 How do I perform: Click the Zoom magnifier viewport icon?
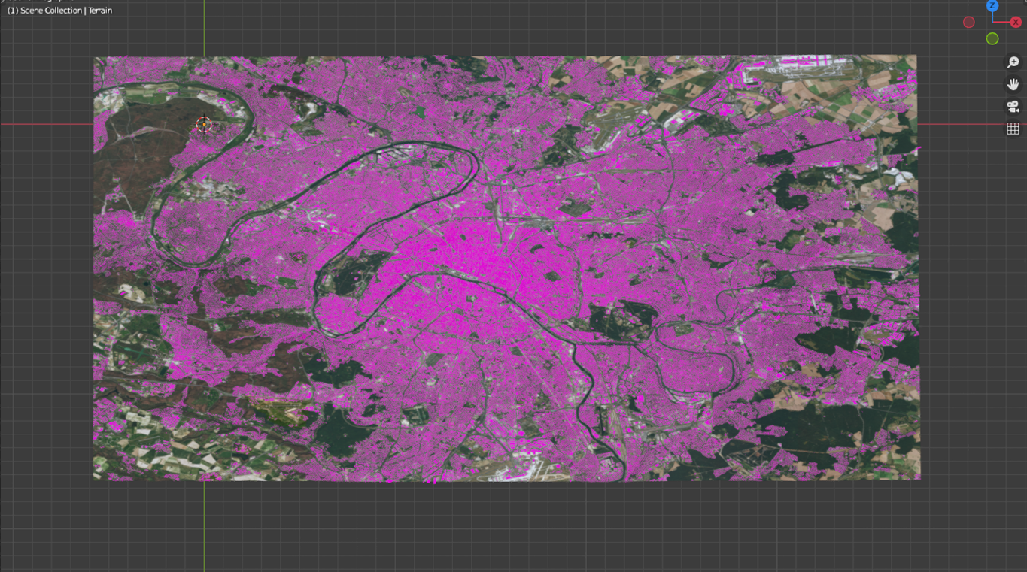pyautogui.click(x=1013, y=62)
